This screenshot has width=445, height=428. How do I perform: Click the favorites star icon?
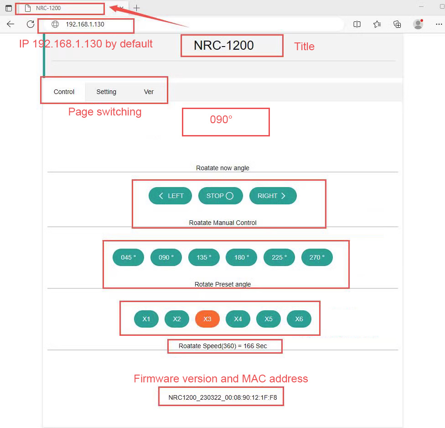point(377,24)
